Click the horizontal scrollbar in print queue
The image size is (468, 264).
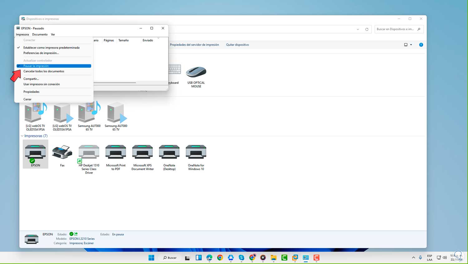point(115,83)
